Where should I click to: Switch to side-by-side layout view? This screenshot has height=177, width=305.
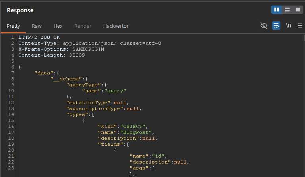click(276, 10)
